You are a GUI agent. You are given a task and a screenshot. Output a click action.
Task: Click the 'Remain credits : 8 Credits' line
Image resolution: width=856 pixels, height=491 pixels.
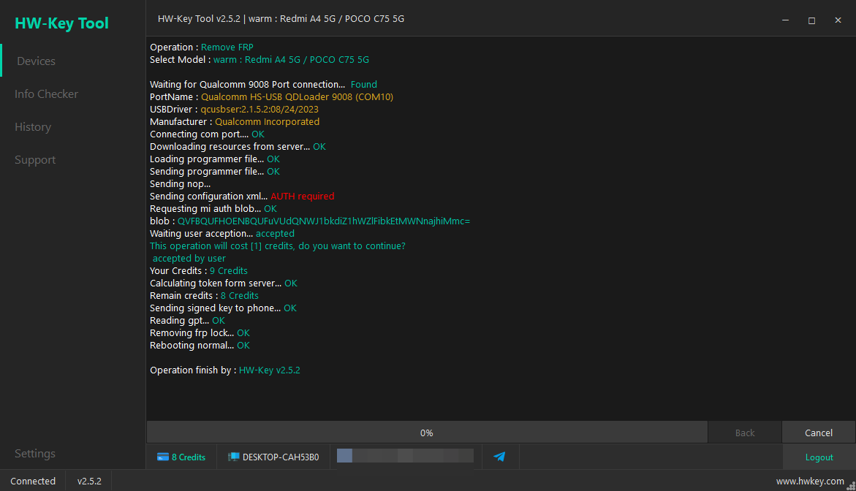[204, 296]
